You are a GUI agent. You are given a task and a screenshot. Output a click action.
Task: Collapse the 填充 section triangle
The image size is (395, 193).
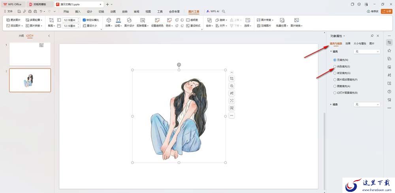click(331, 52)
